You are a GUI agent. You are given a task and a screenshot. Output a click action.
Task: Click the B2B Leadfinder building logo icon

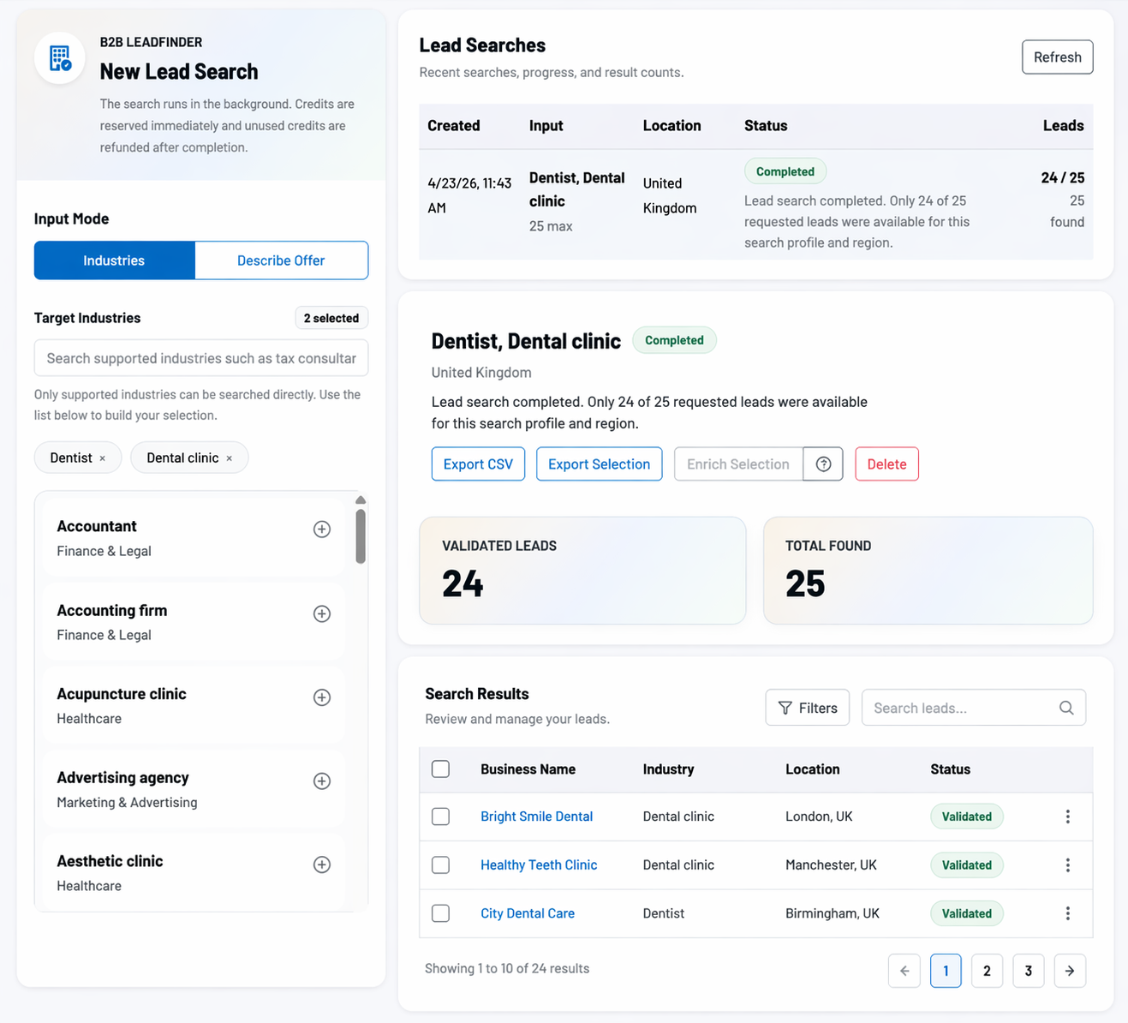click(60, 58)
